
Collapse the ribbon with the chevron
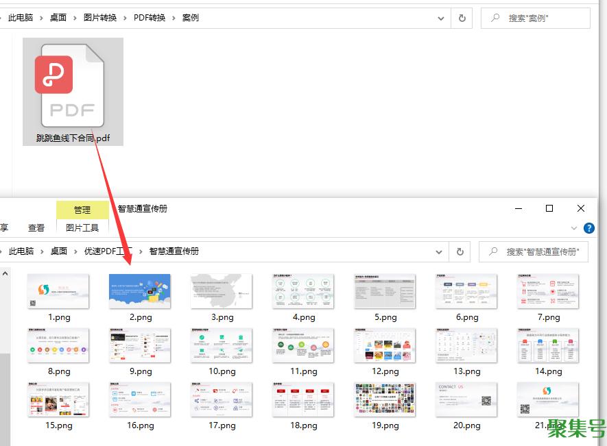(574, 228)
